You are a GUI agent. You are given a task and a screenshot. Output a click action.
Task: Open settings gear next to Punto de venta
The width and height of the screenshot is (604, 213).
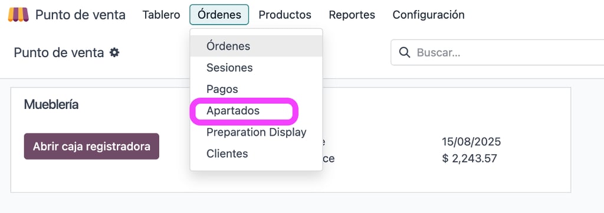coord(114,52)
